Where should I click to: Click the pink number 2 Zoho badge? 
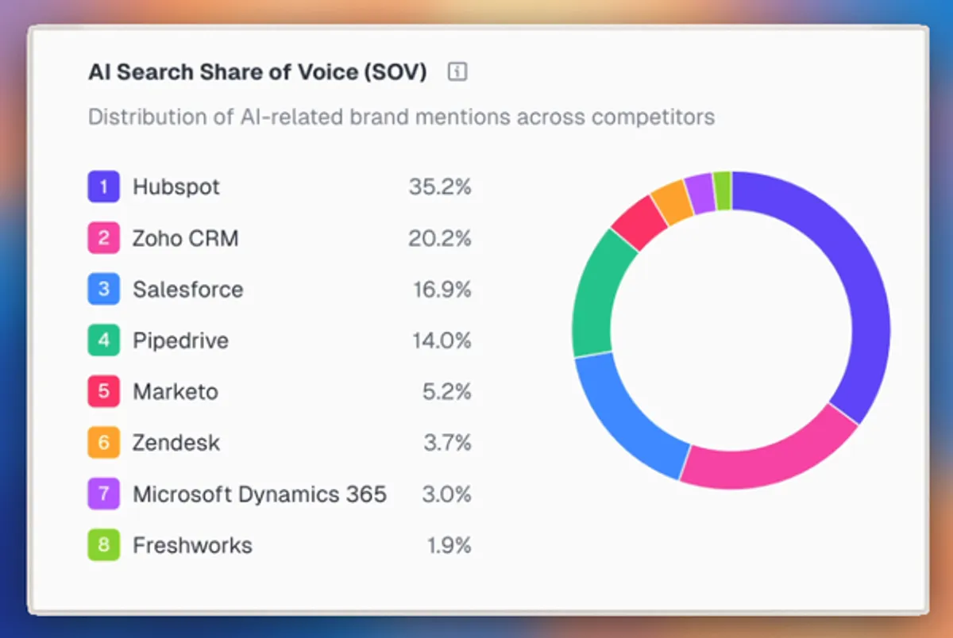(103, 238)
